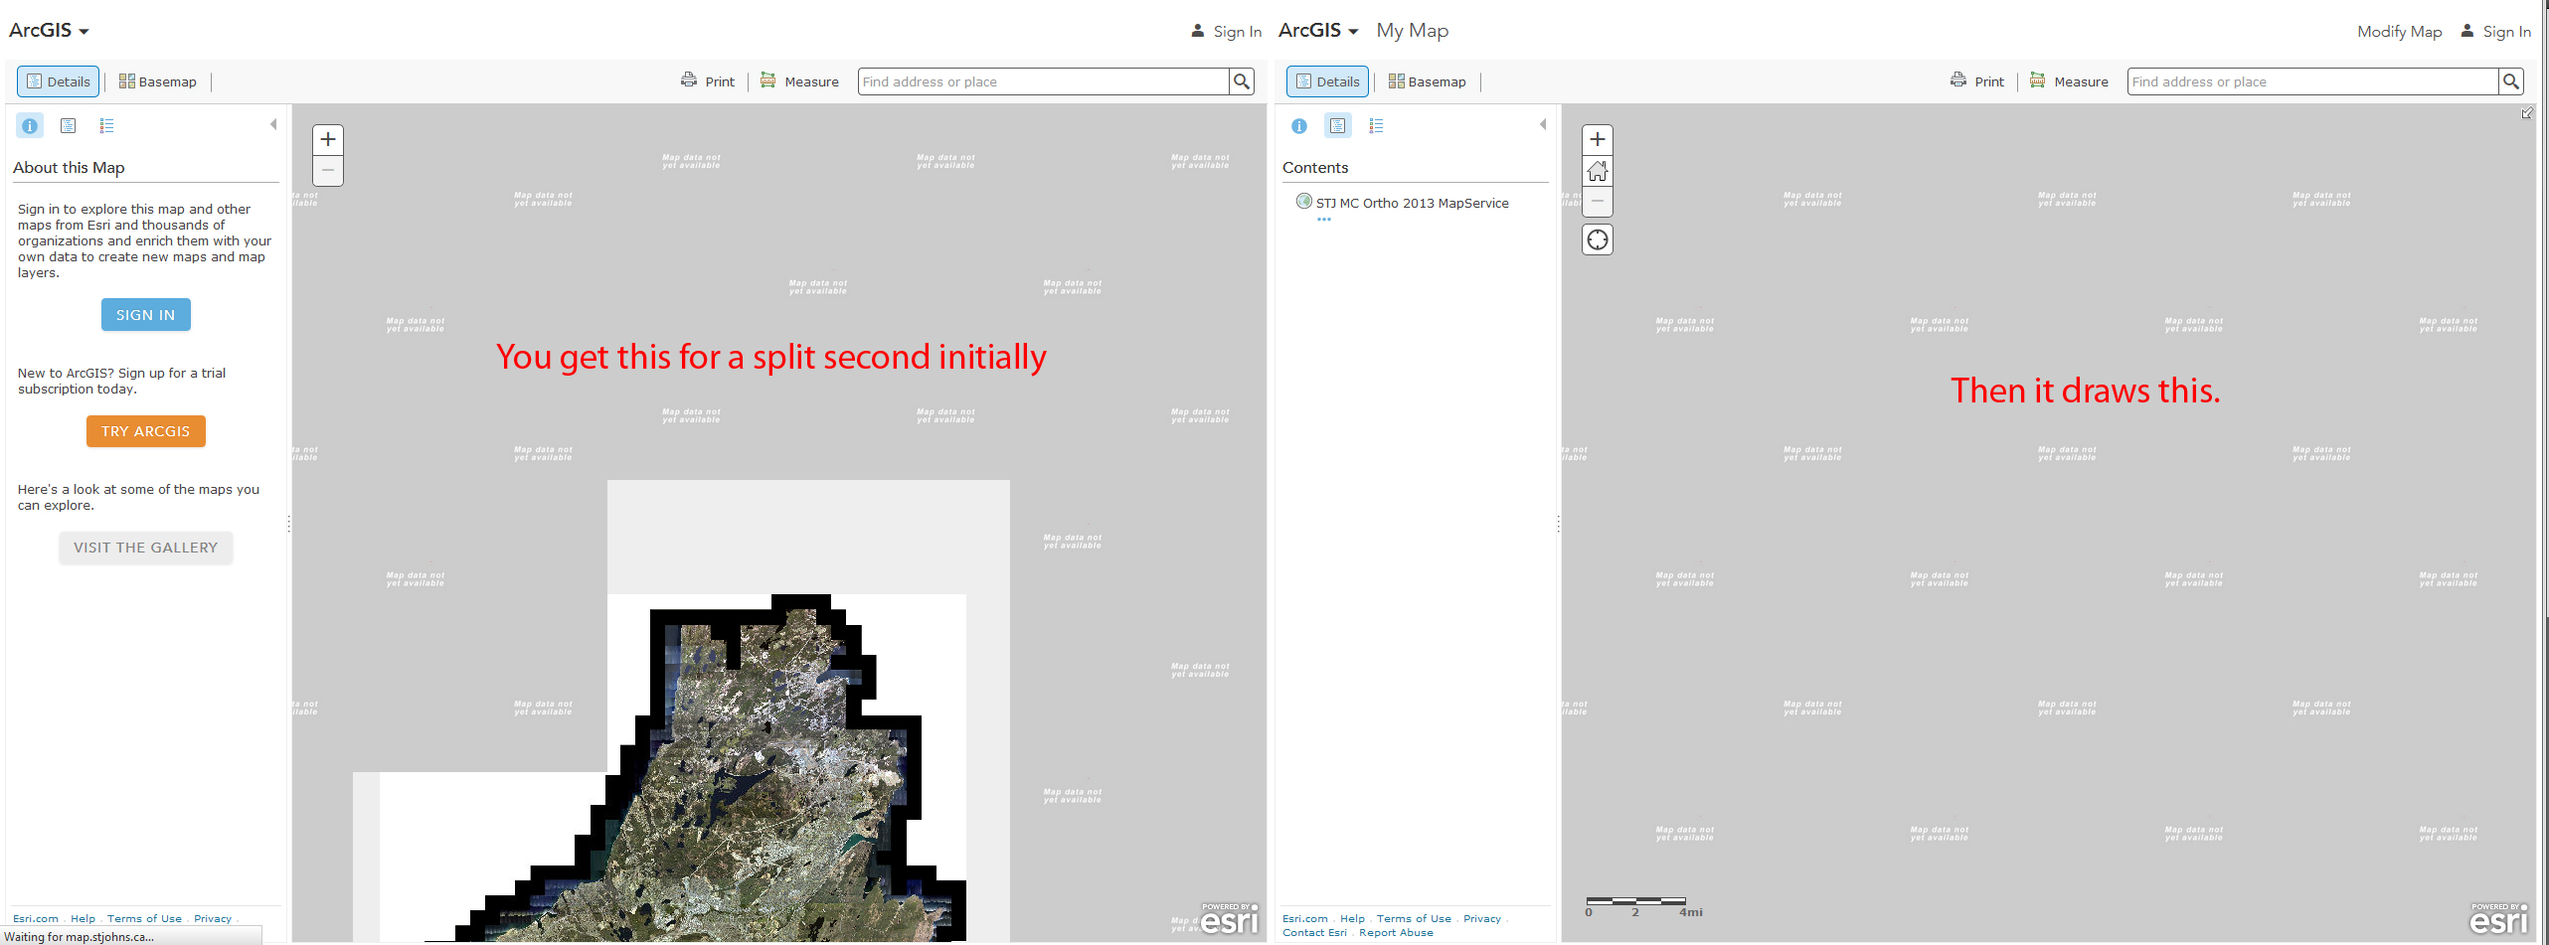
Task: Open Measure tool in left window
Action: [799, 81]
